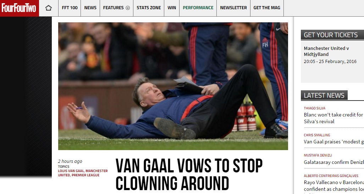Select the Performance menu item
Image resolution: width=364 pixels, height=194 pixels.
tap(198, 8)
